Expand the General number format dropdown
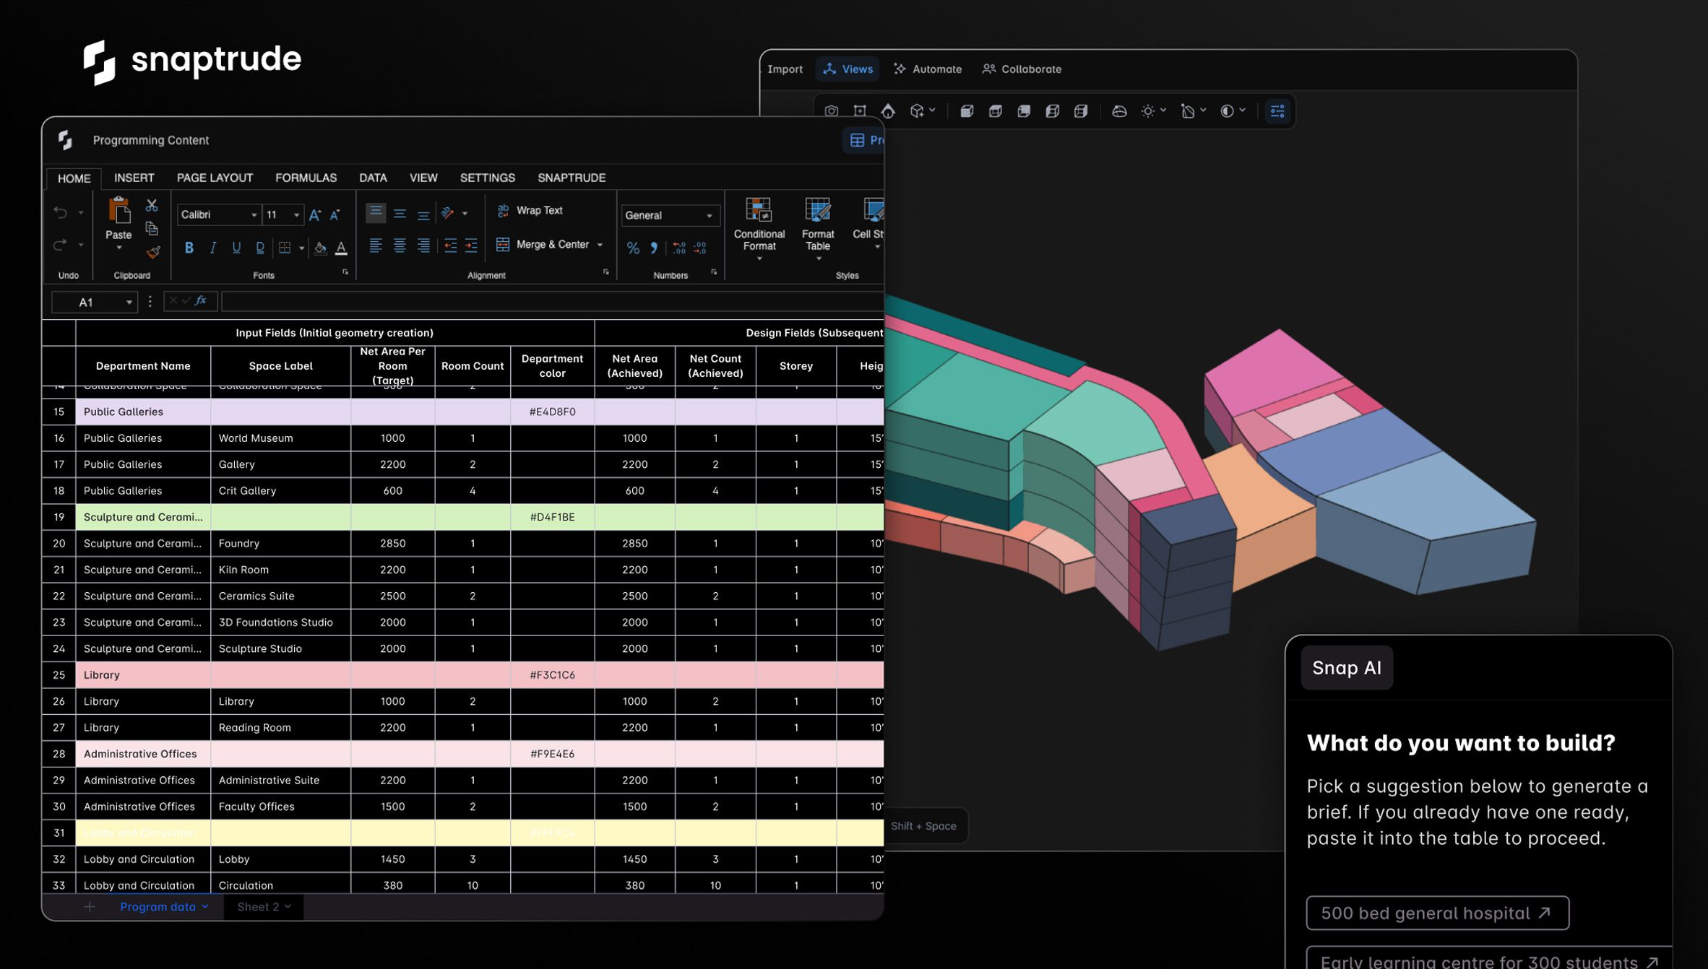The width and height of the screenshot is (1708, 969). 709,216
